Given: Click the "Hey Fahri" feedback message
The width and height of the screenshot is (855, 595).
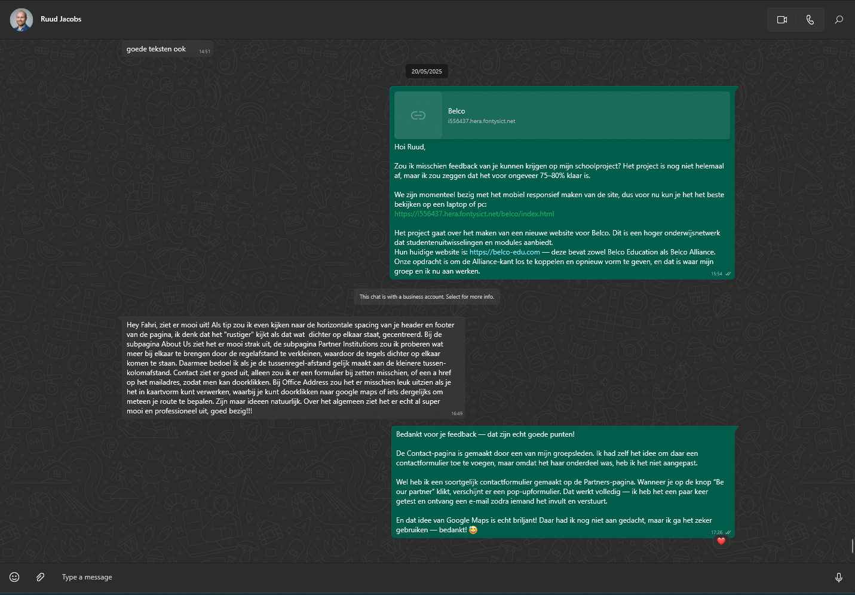Looking at the screenshot, I should pyautogui.click(x=290, y=368).
